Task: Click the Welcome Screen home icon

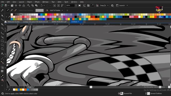Action: pyautogui.click(x=5, y=22)
